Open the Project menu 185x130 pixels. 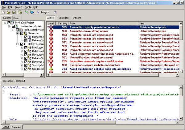click(18, 7)
